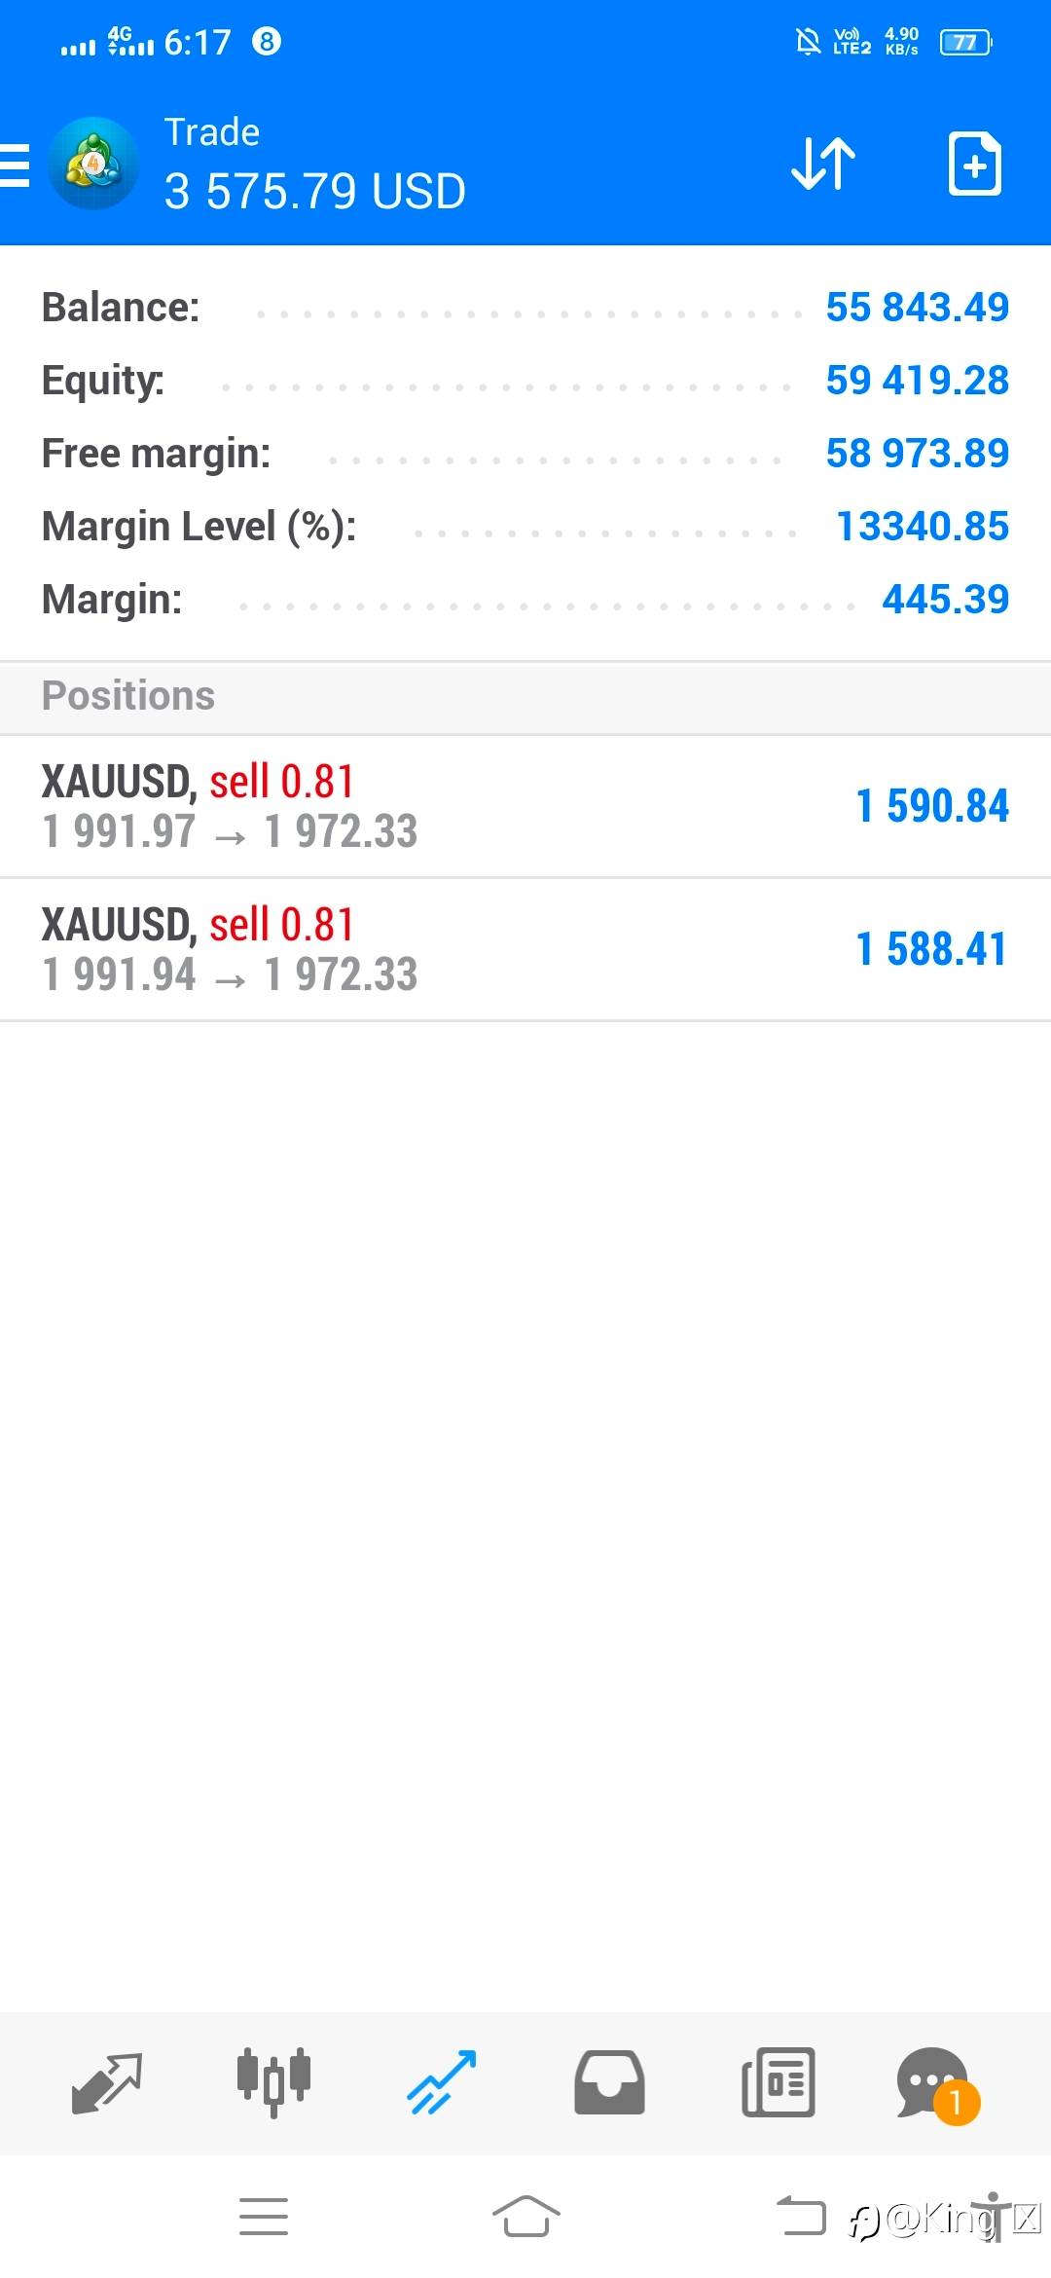The width and height of the screenshot is (1051, 2278).
Task: Tap the Balance row
Action: [525, 308]
